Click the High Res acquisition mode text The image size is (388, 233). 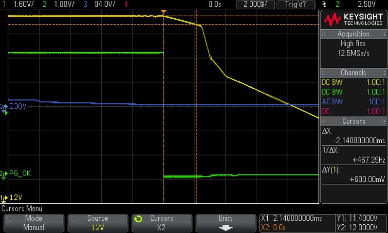353,43
